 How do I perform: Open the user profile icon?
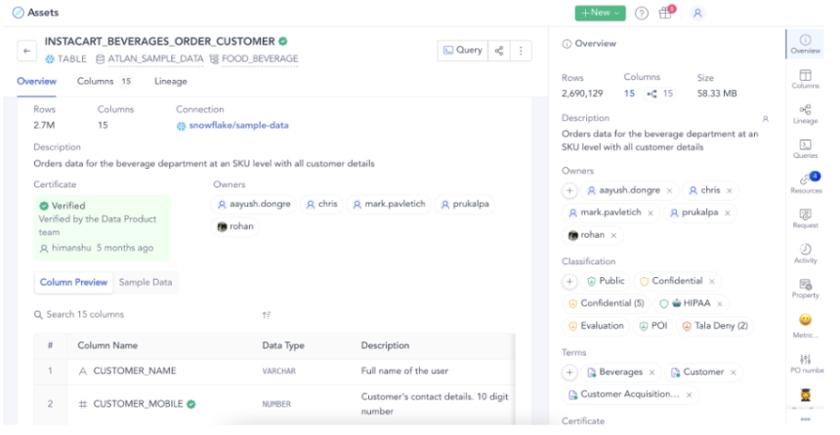[x=697, y=14]
